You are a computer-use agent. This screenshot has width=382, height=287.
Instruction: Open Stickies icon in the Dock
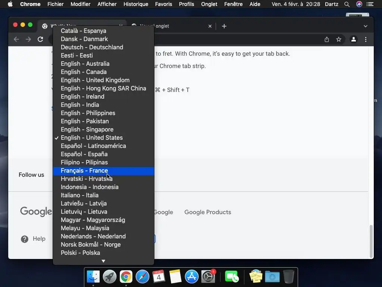256,277
